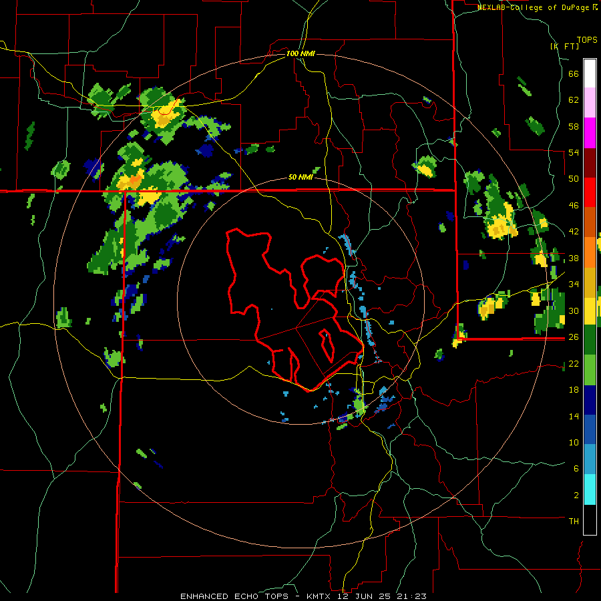Click the navy blue swatch near 18
Image resolution: width=601 pixels, height=601 pixels.
590,400
